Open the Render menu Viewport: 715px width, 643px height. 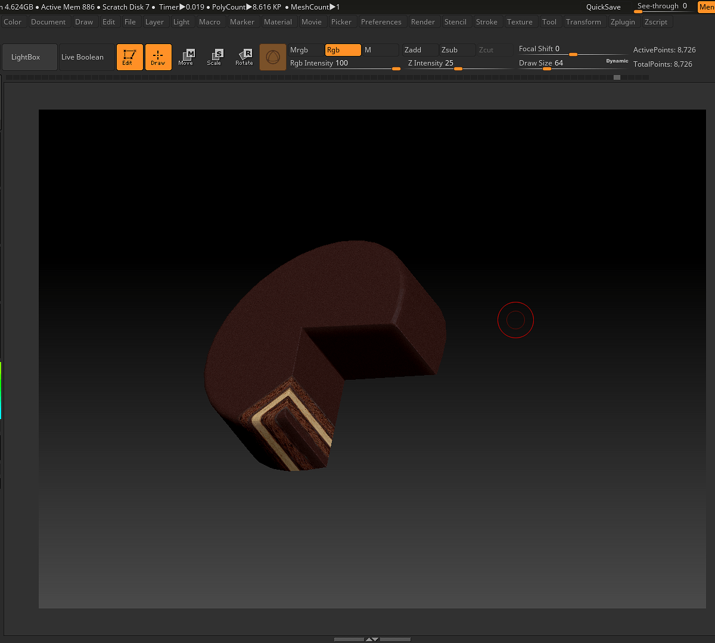423,22
